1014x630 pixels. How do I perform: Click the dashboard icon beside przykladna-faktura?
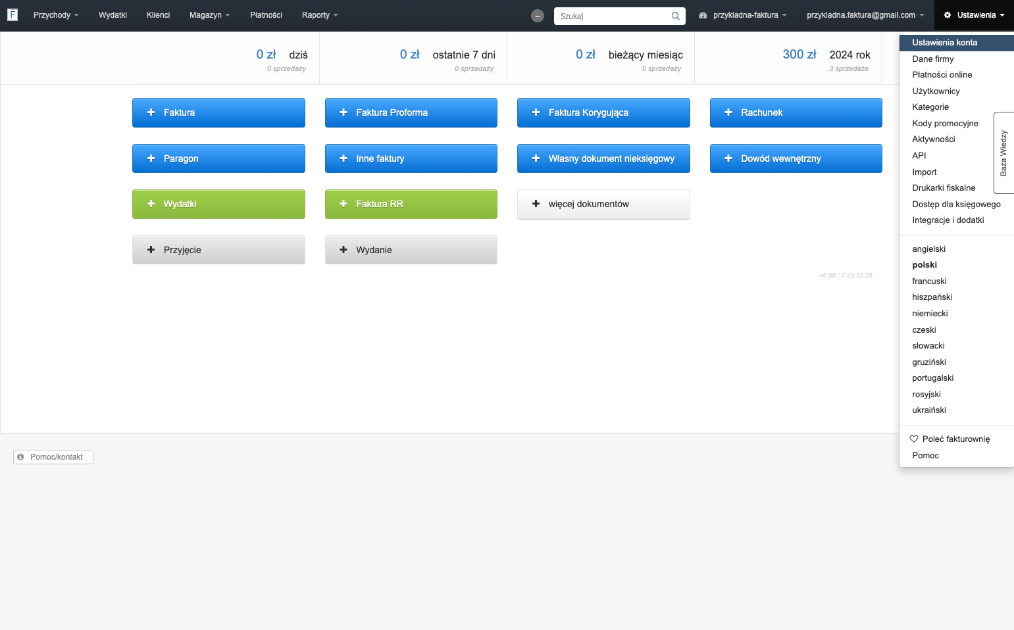point(703,15)
